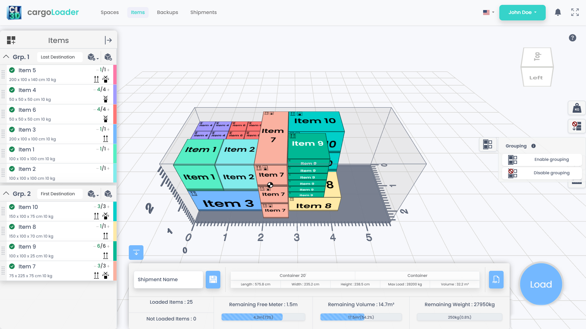Click the add box icon in Grp. 2
The width and height of the screenshot is (586, 329).
[x=108, y=194]
